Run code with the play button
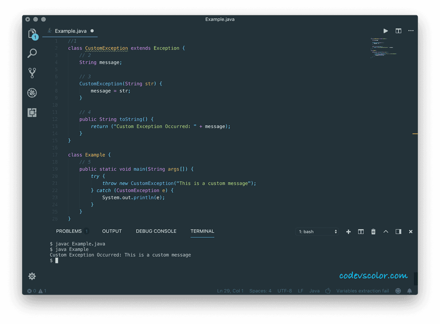 click(x=385, y=31)
